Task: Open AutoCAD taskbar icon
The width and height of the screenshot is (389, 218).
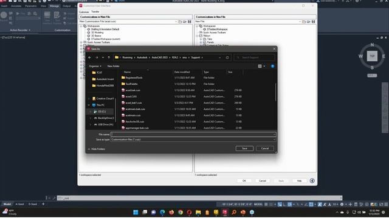Action: (225, 213)
